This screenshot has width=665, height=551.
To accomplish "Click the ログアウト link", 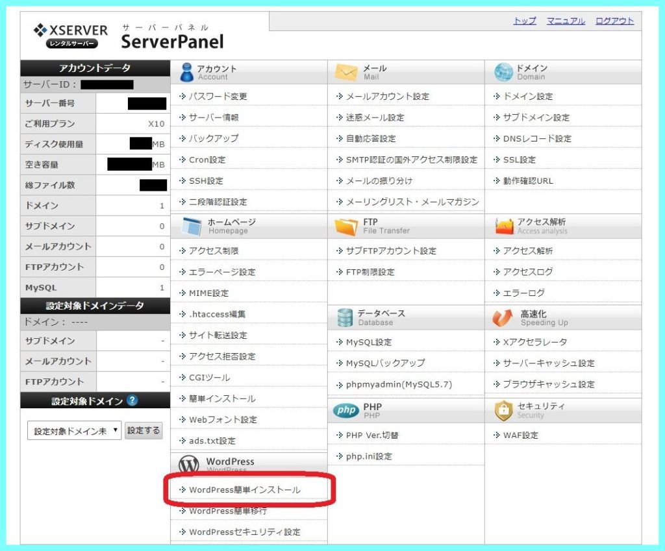I will pyautogui.click(x=614, y=21).
